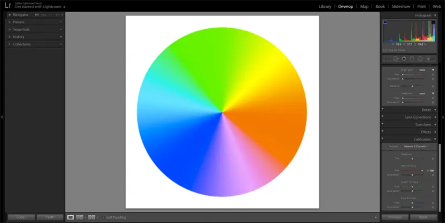Screen dimensions: 445x223
Task: Add a new preset with plus icon
Action: point(61,22)
